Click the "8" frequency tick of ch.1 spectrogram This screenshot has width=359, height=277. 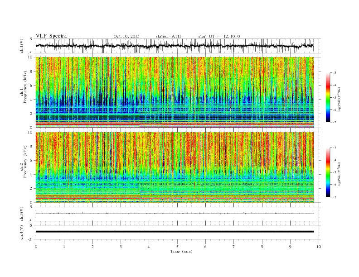click(32, 72)
